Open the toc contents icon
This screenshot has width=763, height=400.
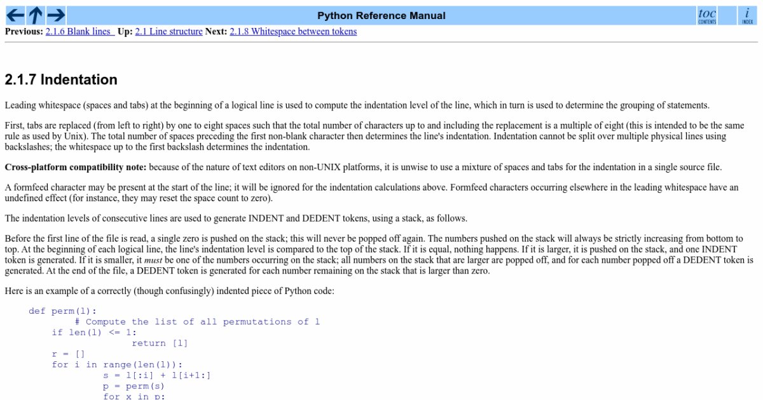click(x=706, y=15)
